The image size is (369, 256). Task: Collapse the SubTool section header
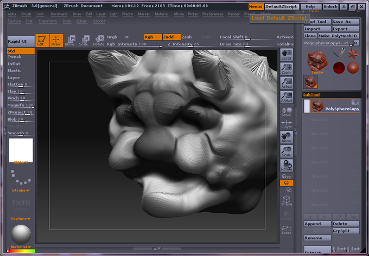pos(311,95)
